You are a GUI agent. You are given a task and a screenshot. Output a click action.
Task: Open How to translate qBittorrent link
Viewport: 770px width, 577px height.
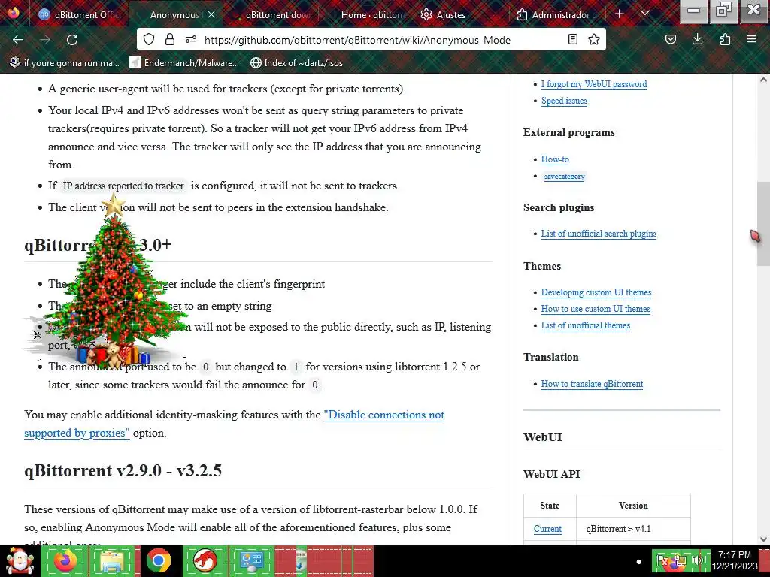click(x=592, y=384)
